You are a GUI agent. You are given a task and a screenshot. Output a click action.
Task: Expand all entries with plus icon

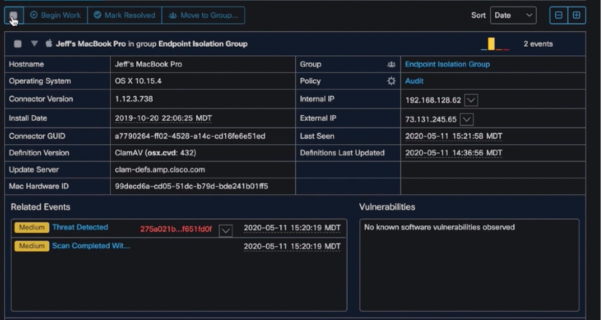coord(577,15)
